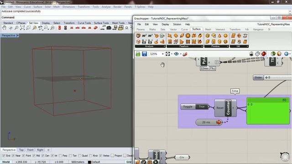Click the Grid status bar button

coord(129,162)
